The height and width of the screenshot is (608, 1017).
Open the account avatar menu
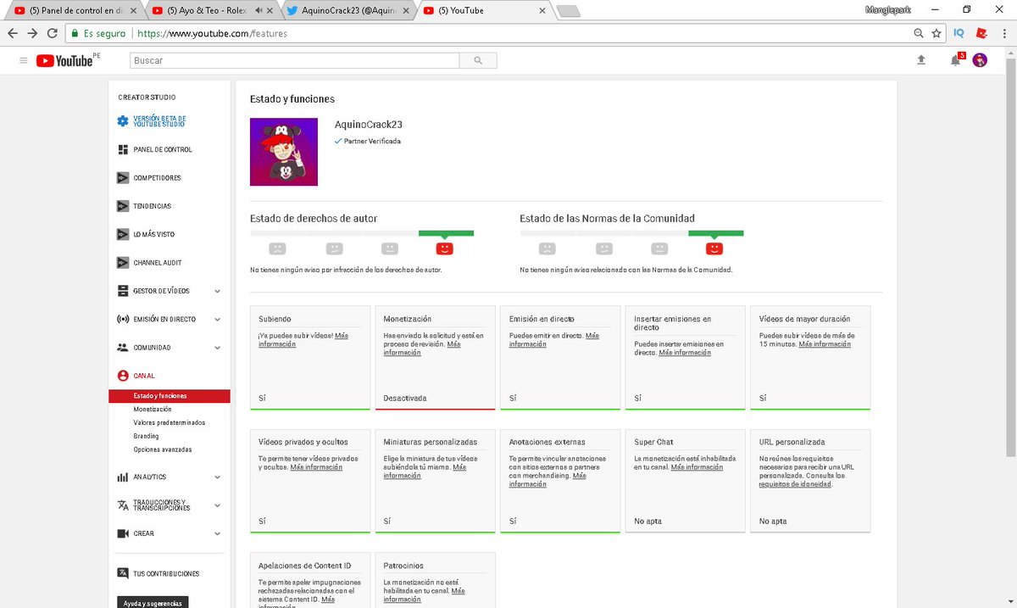point(980,60)
